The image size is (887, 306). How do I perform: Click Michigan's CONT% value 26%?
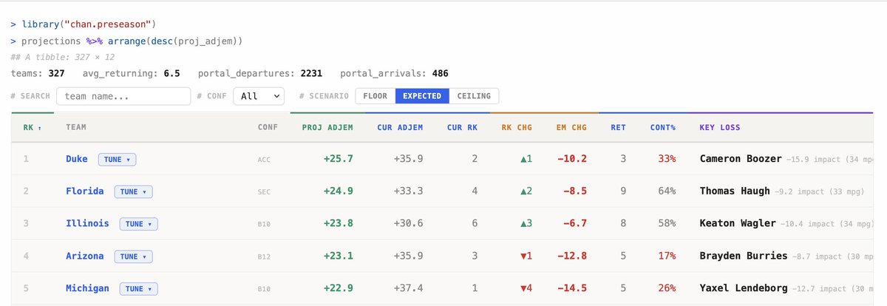tap(667, 288)
